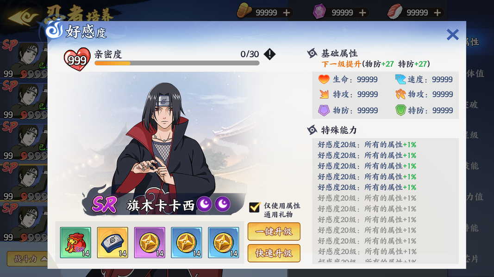Click the exclamation info icon beside 0/30
Image resolution: width=494 pixels, height=277 pixels.
[x=269, y=54]
